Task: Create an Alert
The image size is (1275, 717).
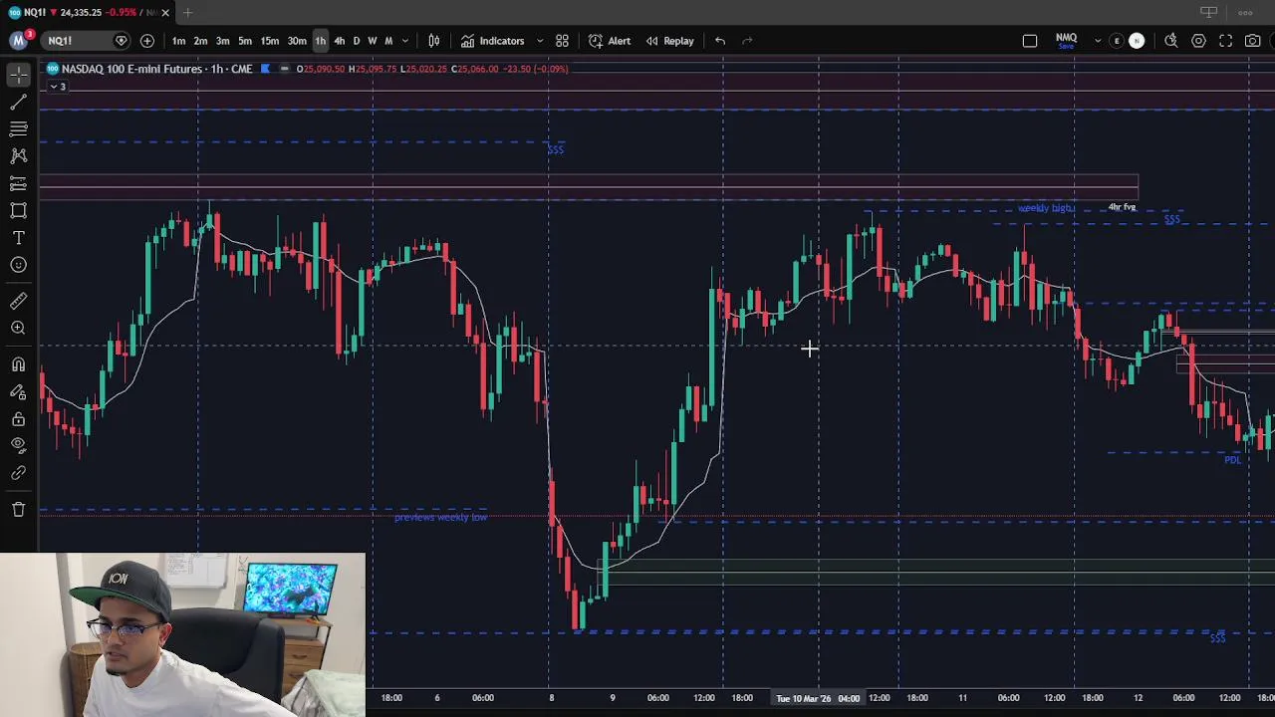Action: (x=610, y=41)
